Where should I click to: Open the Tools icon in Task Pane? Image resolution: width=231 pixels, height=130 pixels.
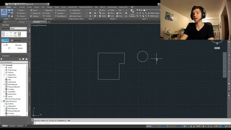point(15,34)
